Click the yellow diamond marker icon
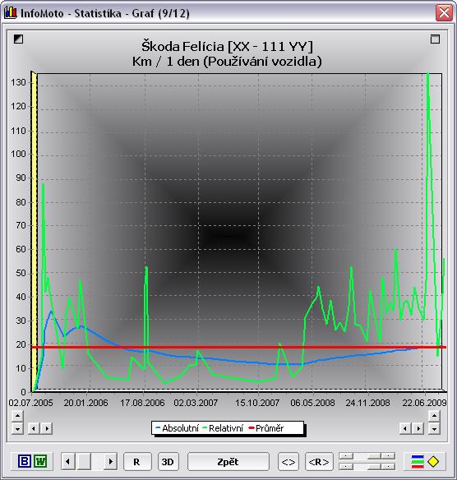Viewport: 457px width, 480px height. click(433, 461)
